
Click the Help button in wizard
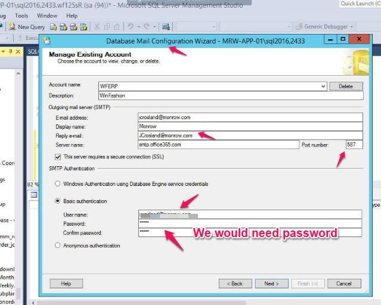[66, 284]
